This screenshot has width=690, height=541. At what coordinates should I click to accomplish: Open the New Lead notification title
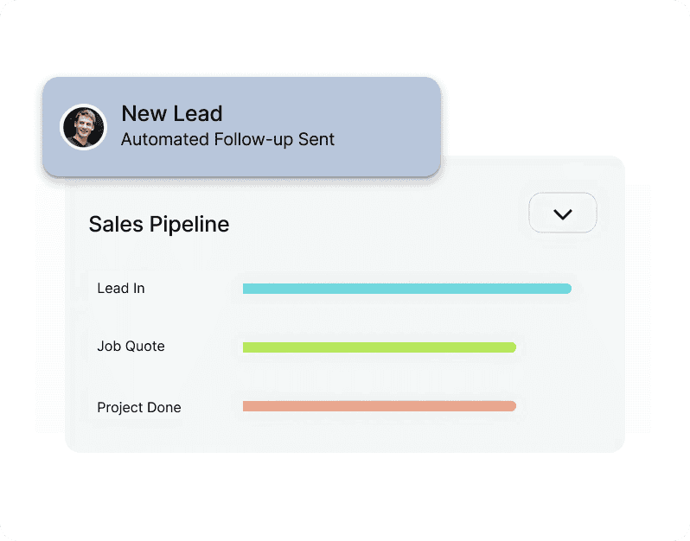tap(172, 113)
